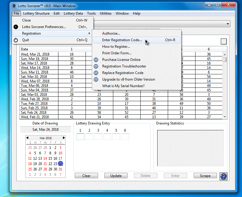
Task: Click the square button above the drawings table
Action: click(x=224, y=41)
